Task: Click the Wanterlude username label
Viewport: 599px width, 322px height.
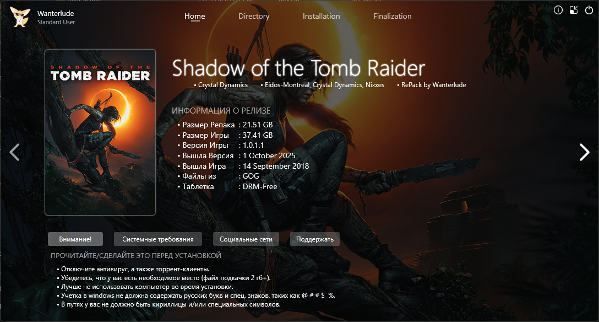Action: coord(56,13)
